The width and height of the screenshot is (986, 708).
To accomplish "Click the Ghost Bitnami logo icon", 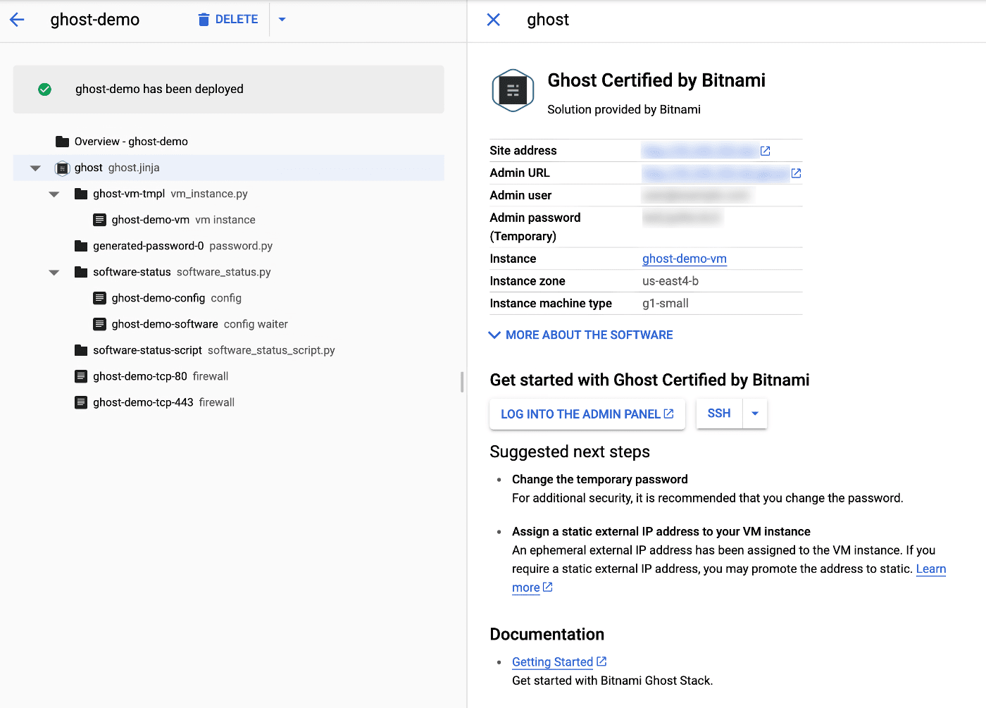I will coord(513,90).
